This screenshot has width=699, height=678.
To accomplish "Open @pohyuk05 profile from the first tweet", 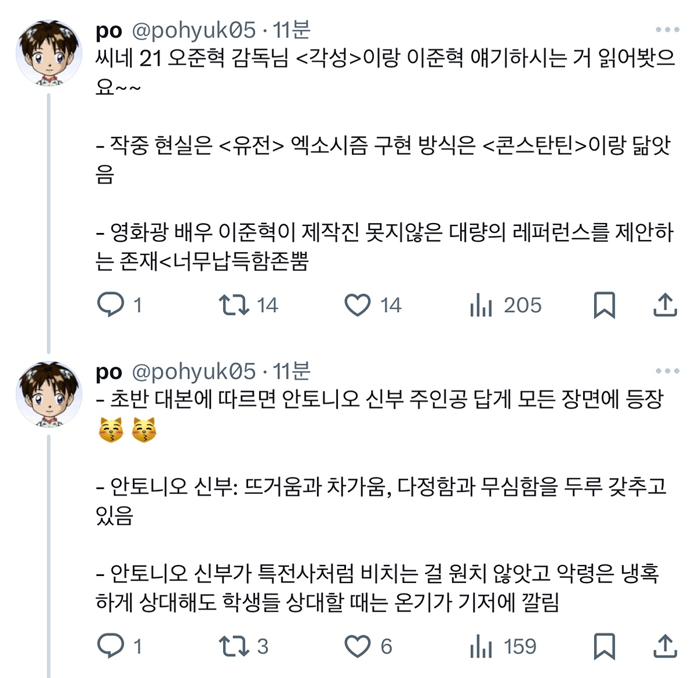I will point(194,30).
